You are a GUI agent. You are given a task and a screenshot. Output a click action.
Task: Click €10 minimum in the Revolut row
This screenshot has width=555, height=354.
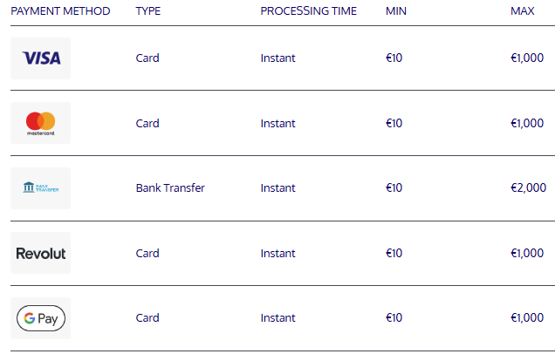coord(394,253)
